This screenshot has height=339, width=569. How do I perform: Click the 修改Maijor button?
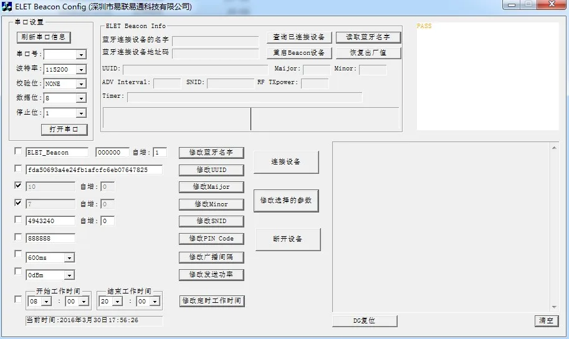211,188
